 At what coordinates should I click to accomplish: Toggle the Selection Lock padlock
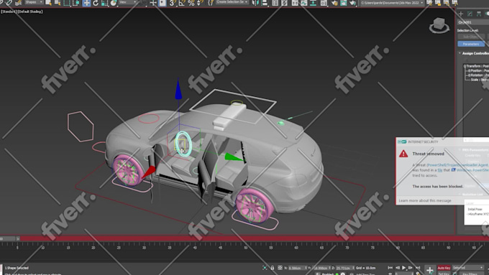(273, 268)
